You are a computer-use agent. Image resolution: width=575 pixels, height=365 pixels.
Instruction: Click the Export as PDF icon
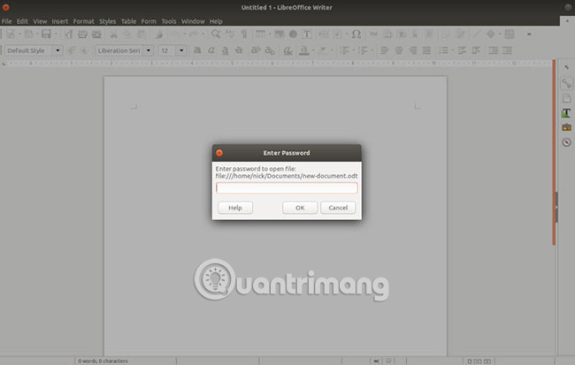pyautogui.click(x=69, y=34)
